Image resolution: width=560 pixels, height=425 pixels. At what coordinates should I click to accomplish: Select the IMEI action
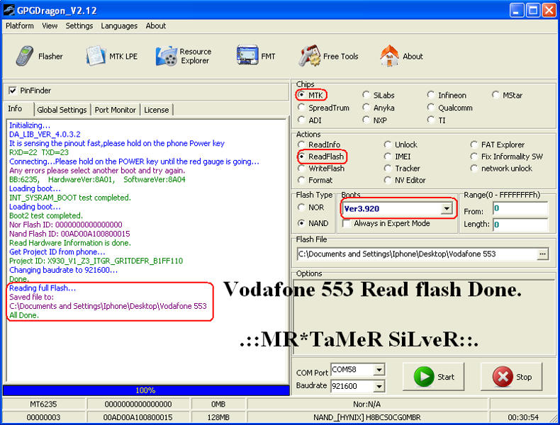[x=388, y=157]
